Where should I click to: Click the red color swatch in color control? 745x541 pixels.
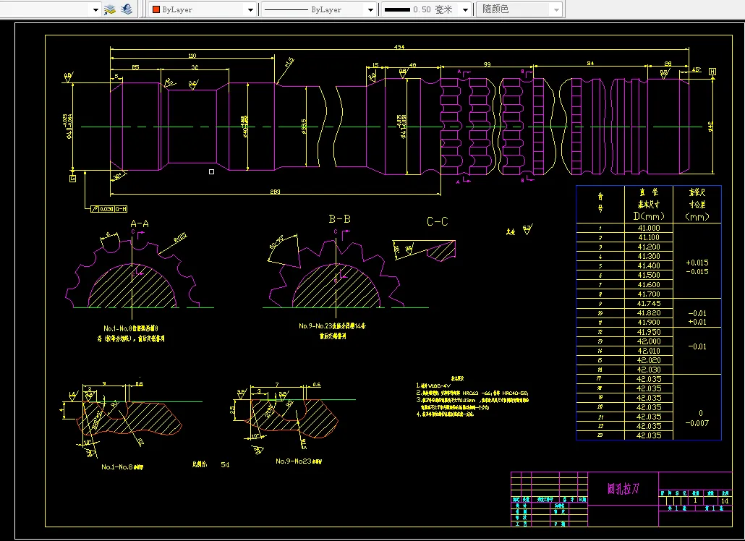156,10
